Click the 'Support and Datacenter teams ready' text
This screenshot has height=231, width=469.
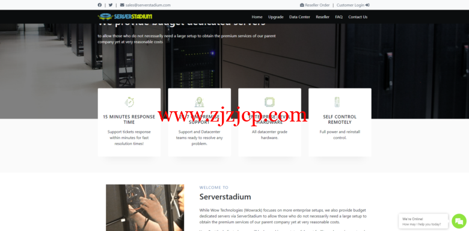coord(199,138)
